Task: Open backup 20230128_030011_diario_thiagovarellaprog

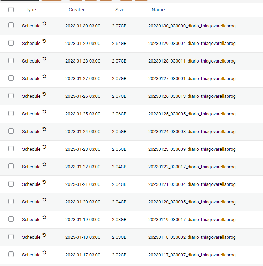Action: (x=192, y=61)
